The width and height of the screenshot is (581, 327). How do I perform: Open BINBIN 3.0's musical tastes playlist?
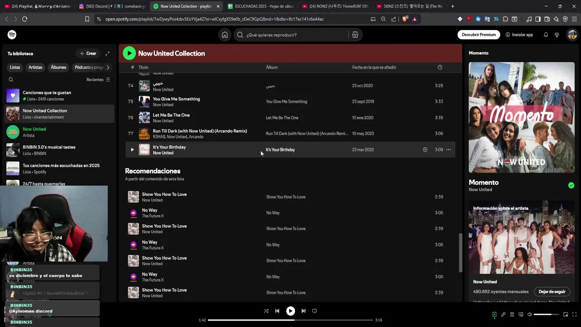pyautogui.click(x=59, y=150)
